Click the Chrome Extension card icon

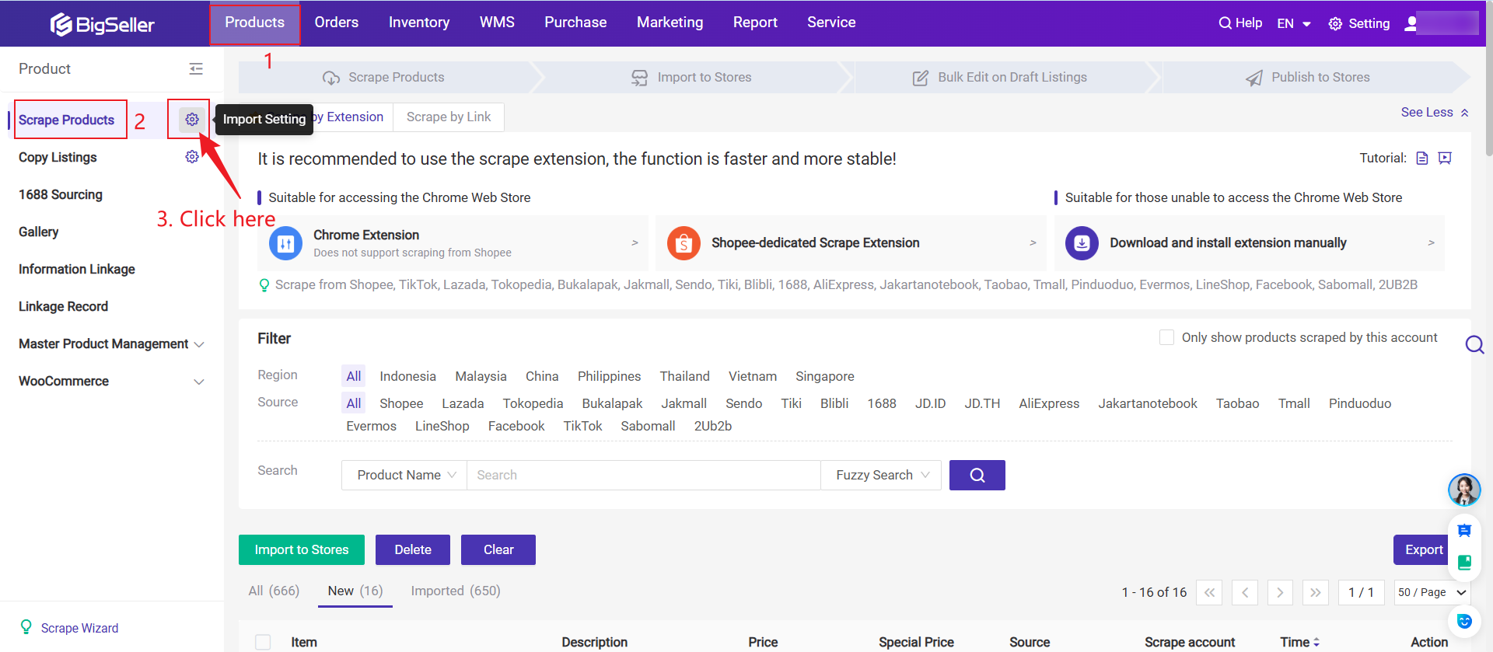tap(285, 243)
